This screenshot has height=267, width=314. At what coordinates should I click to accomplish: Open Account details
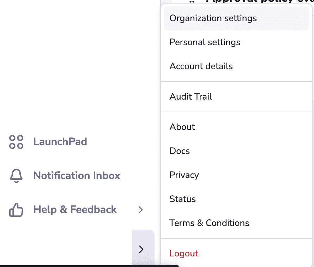(x=236, y=66)
